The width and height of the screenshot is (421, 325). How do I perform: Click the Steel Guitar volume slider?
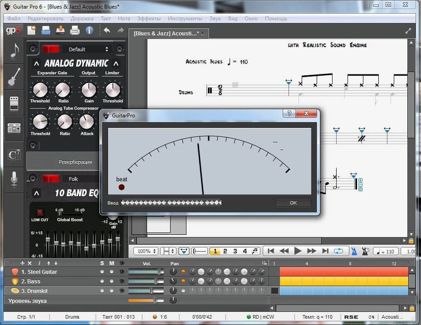pyautogui.click(x=146, y=272)
